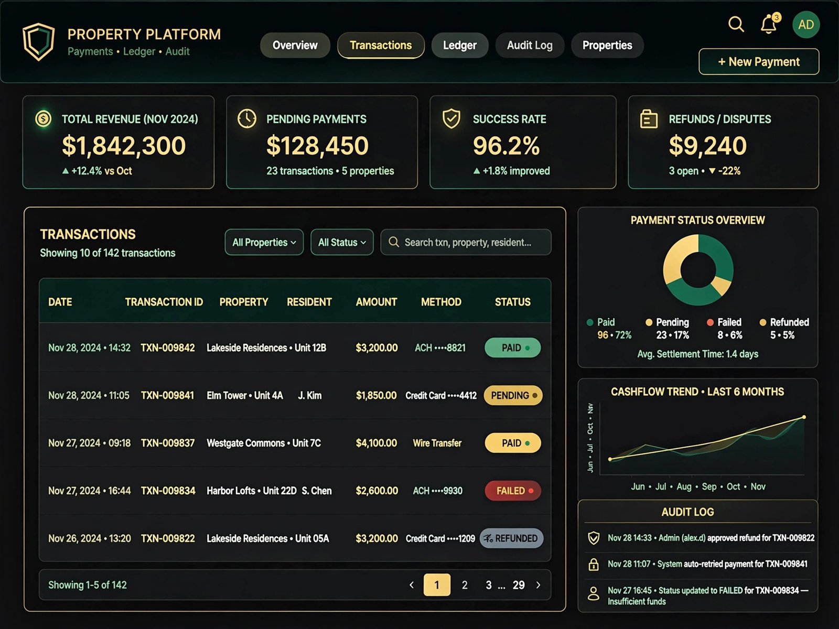Click the Property Platform shield logo
Screen dimensions: 839x629
click(x=38, y=41)
